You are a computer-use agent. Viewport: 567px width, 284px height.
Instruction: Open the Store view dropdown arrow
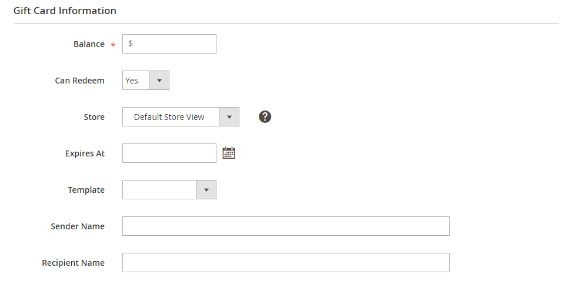229,117
